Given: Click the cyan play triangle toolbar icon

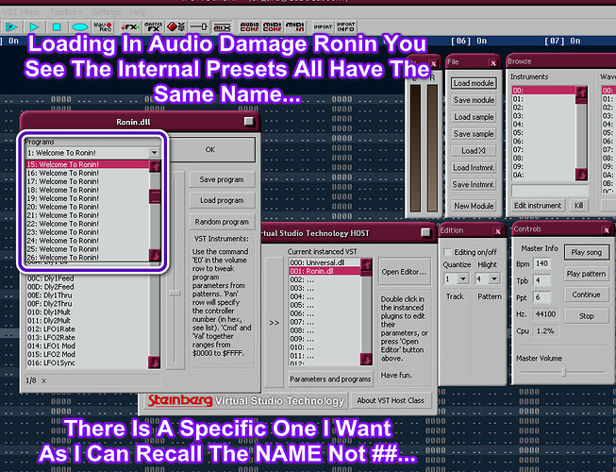Looking at the screenshot, I should [x=34, y=26].
